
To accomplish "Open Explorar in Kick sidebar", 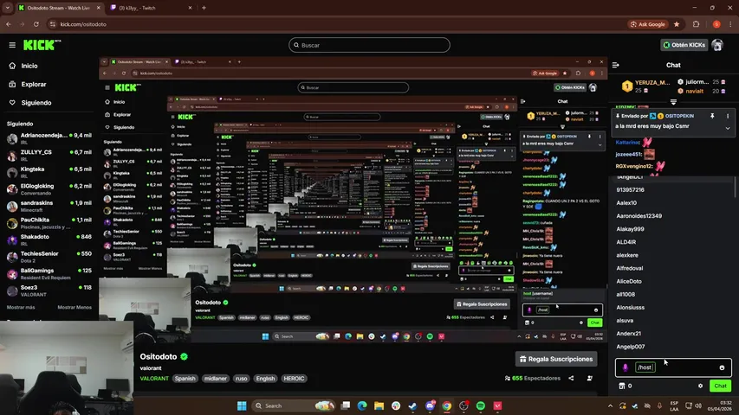I will (33, 84).
